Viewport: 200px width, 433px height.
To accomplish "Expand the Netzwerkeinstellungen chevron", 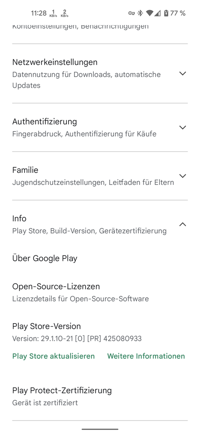I will coord(183,73).
